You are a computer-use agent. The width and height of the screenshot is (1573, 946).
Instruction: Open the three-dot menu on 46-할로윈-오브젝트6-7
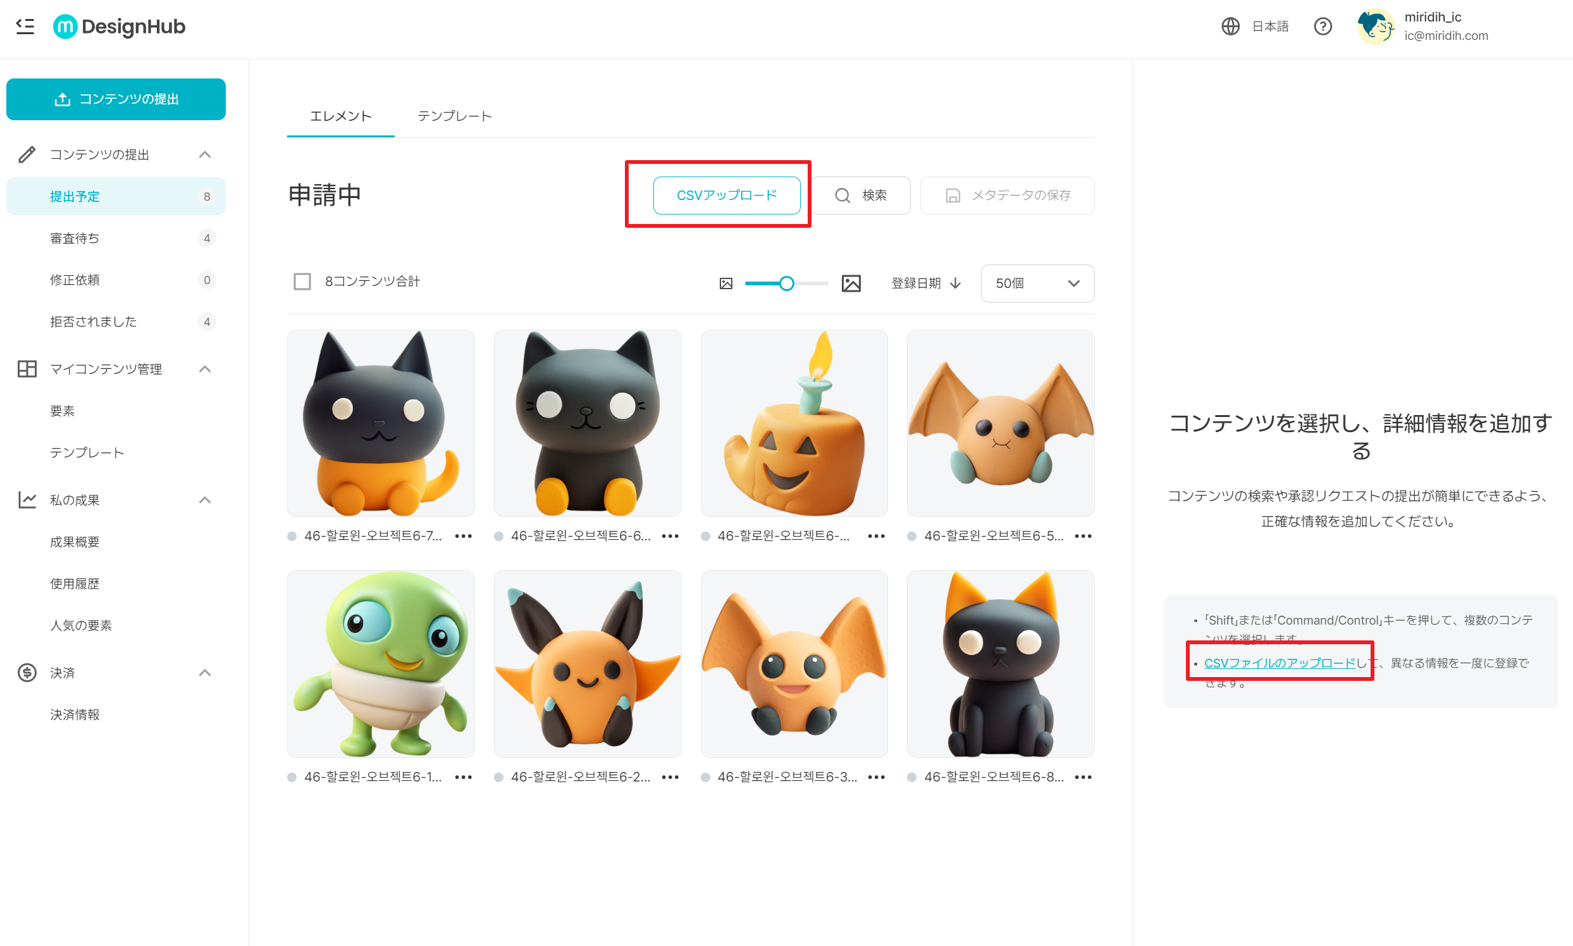[463, 535]
